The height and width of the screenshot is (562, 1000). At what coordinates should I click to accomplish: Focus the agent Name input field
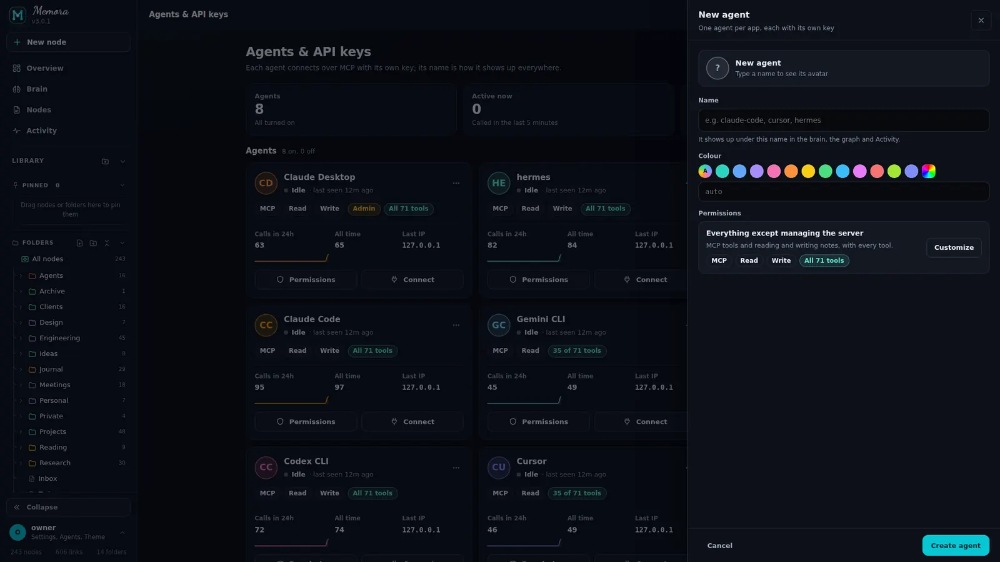844,121
